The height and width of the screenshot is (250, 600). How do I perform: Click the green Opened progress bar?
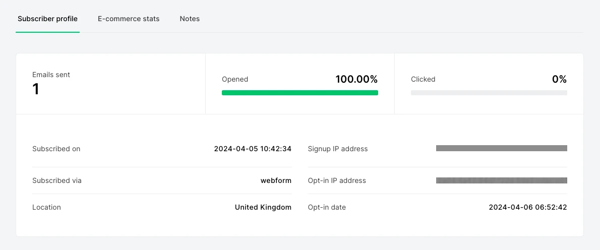[x=299, y=93]
